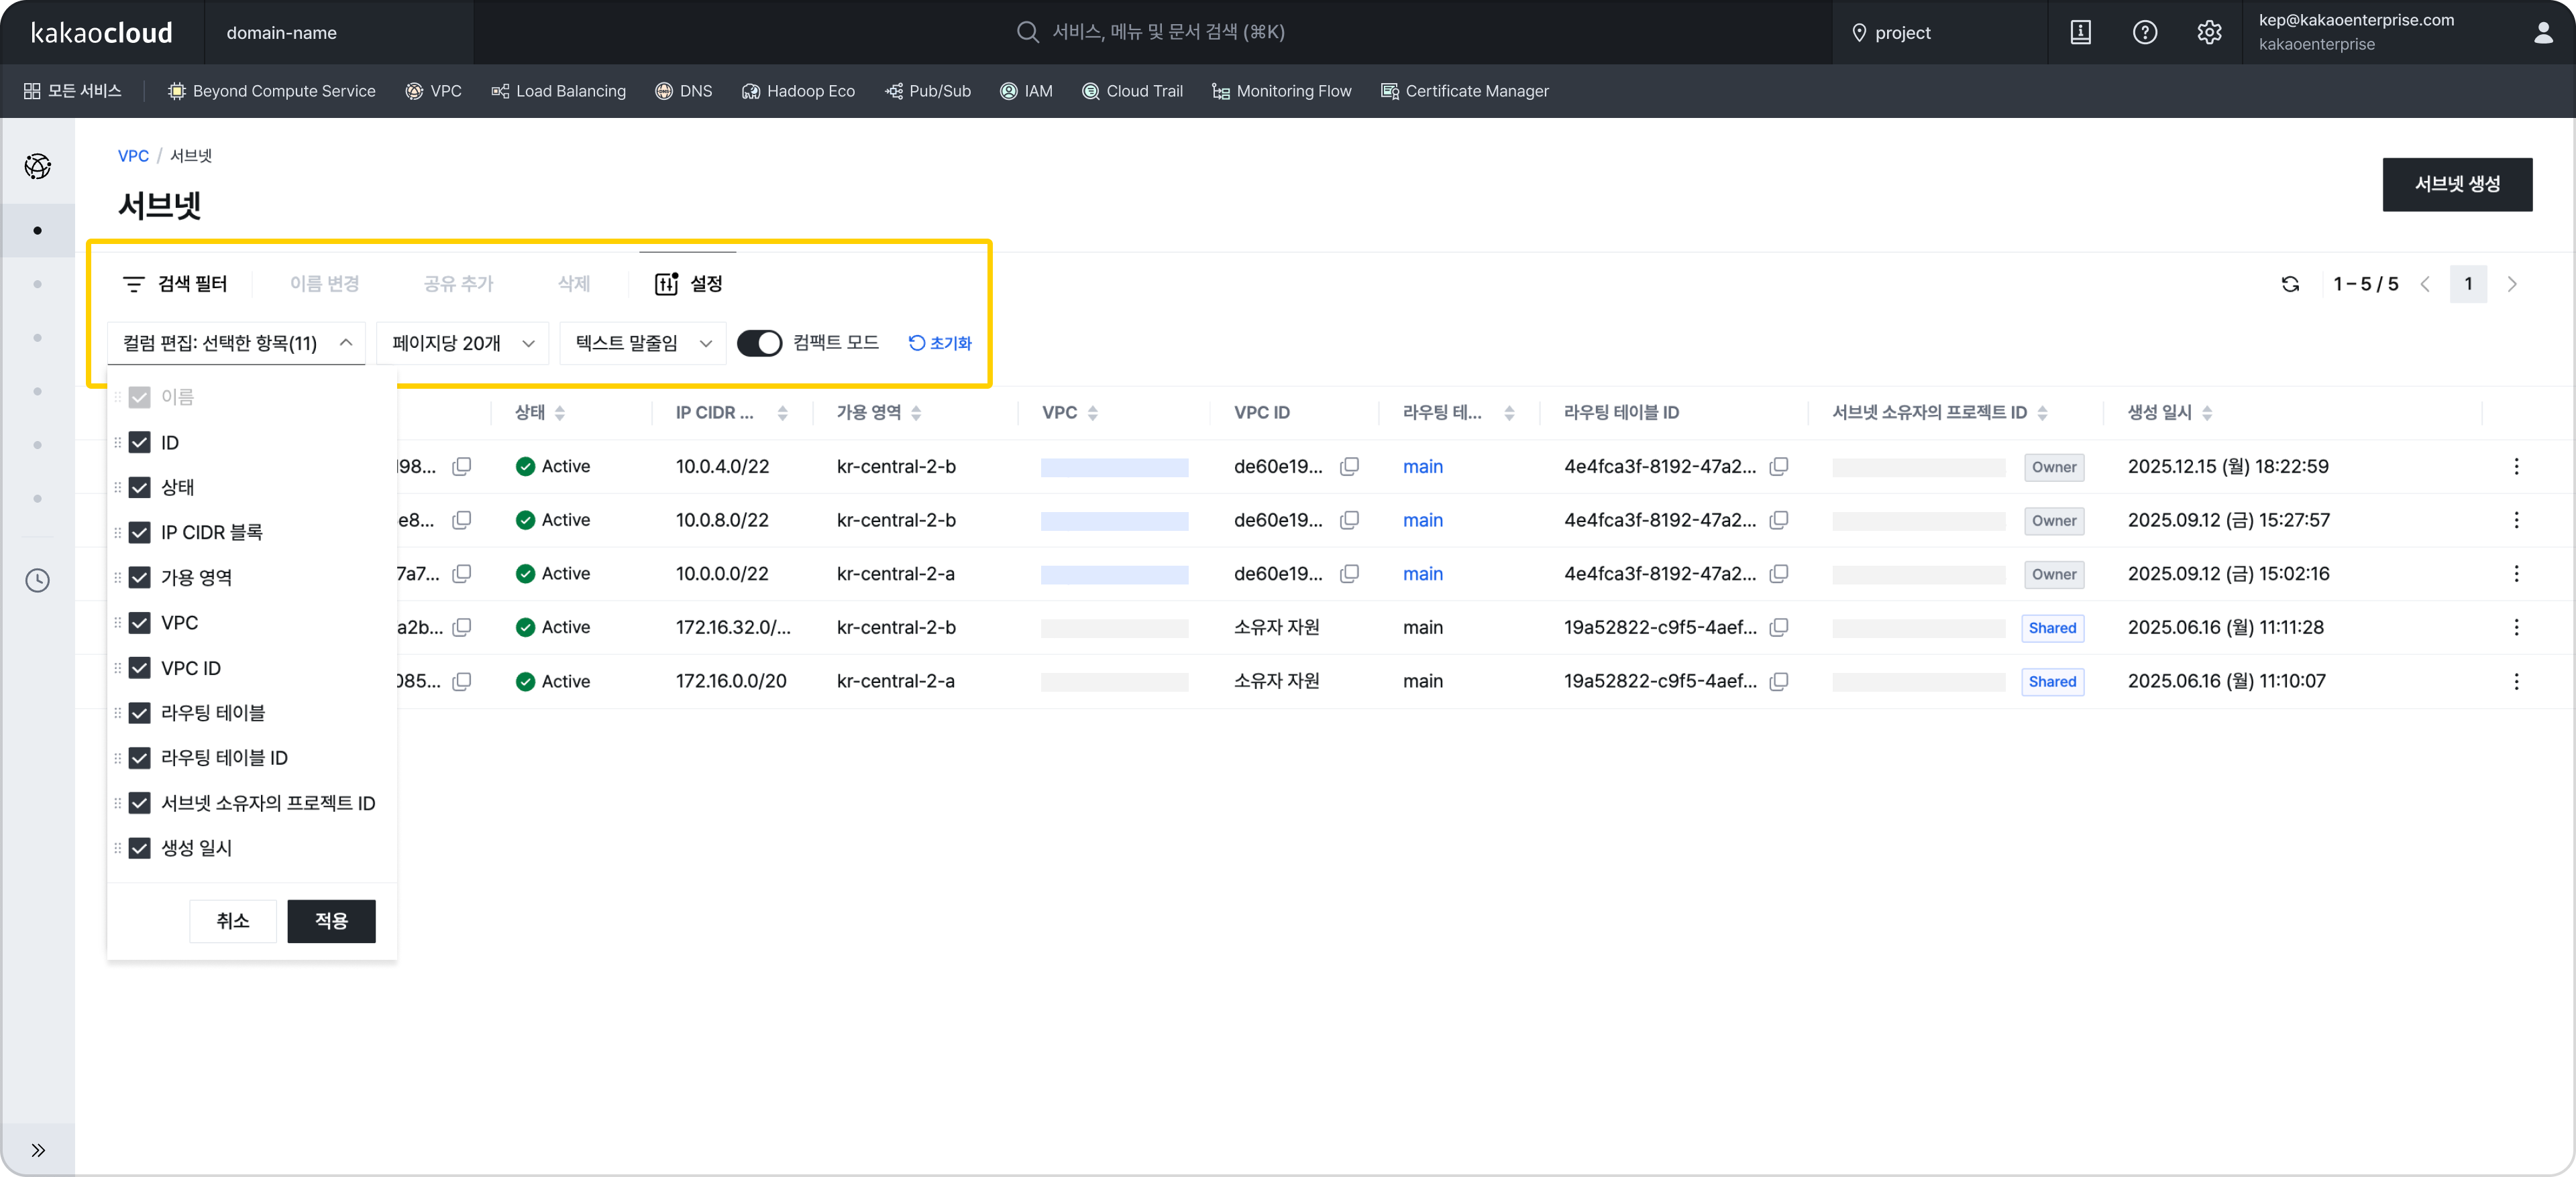Screen dimensions: 2576x1177
Task: Open more options menu for first subnet row
Action: 2516,467
